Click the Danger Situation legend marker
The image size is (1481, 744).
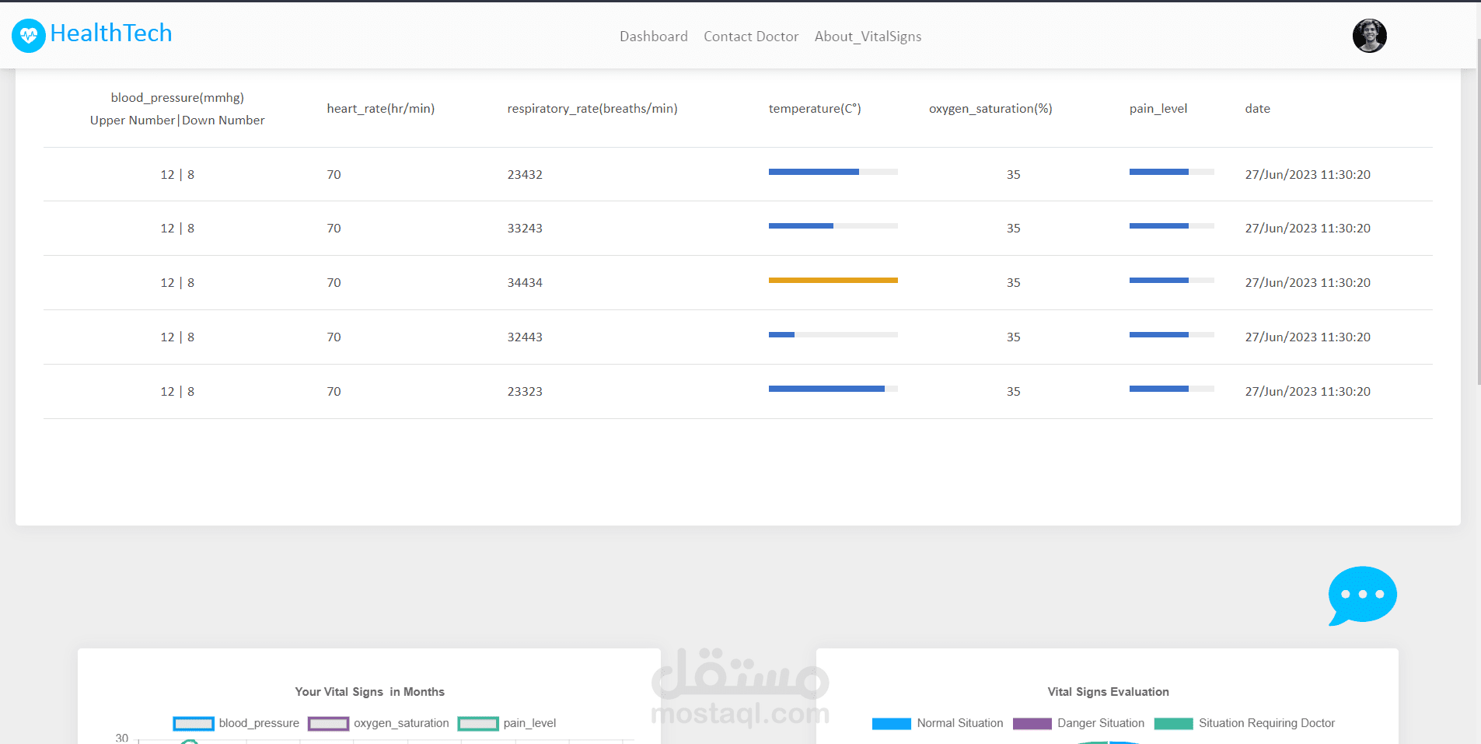(1032, 723)
